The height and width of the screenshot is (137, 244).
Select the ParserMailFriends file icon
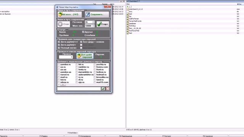pyautogui.click(x=128, y=21)
